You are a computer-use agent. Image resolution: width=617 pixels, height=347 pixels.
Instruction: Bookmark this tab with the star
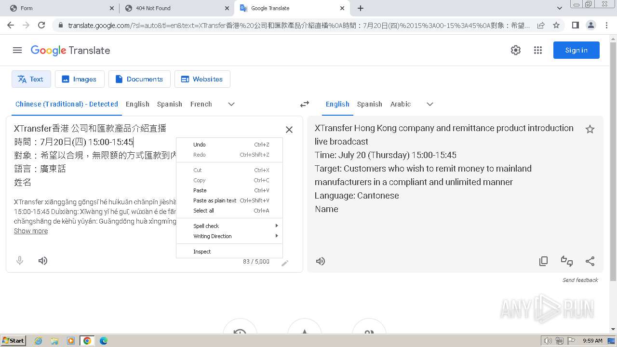(x=556, y=25)
